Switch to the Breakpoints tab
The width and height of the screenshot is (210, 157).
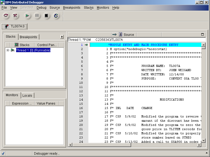[28, 37]
